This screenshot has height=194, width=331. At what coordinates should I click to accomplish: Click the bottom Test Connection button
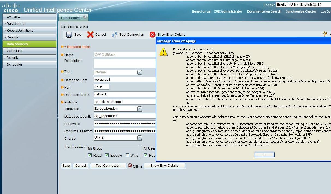tap(108, 166)
